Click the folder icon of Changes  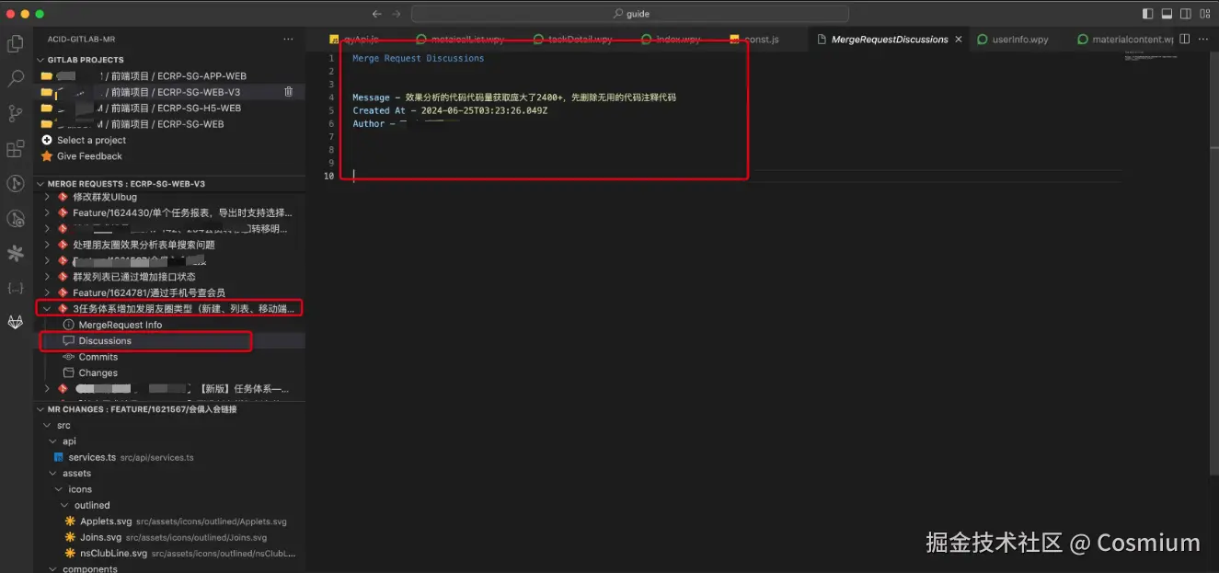68,373
